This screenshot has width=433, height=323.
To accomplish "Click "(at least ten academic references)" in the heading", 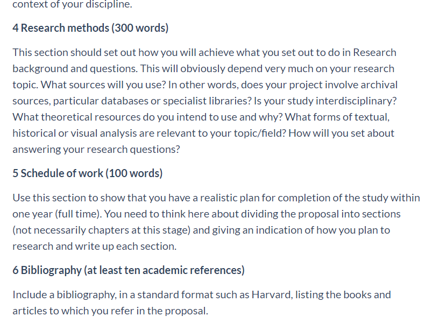I will pyautogui.click(x=164, y=270).
